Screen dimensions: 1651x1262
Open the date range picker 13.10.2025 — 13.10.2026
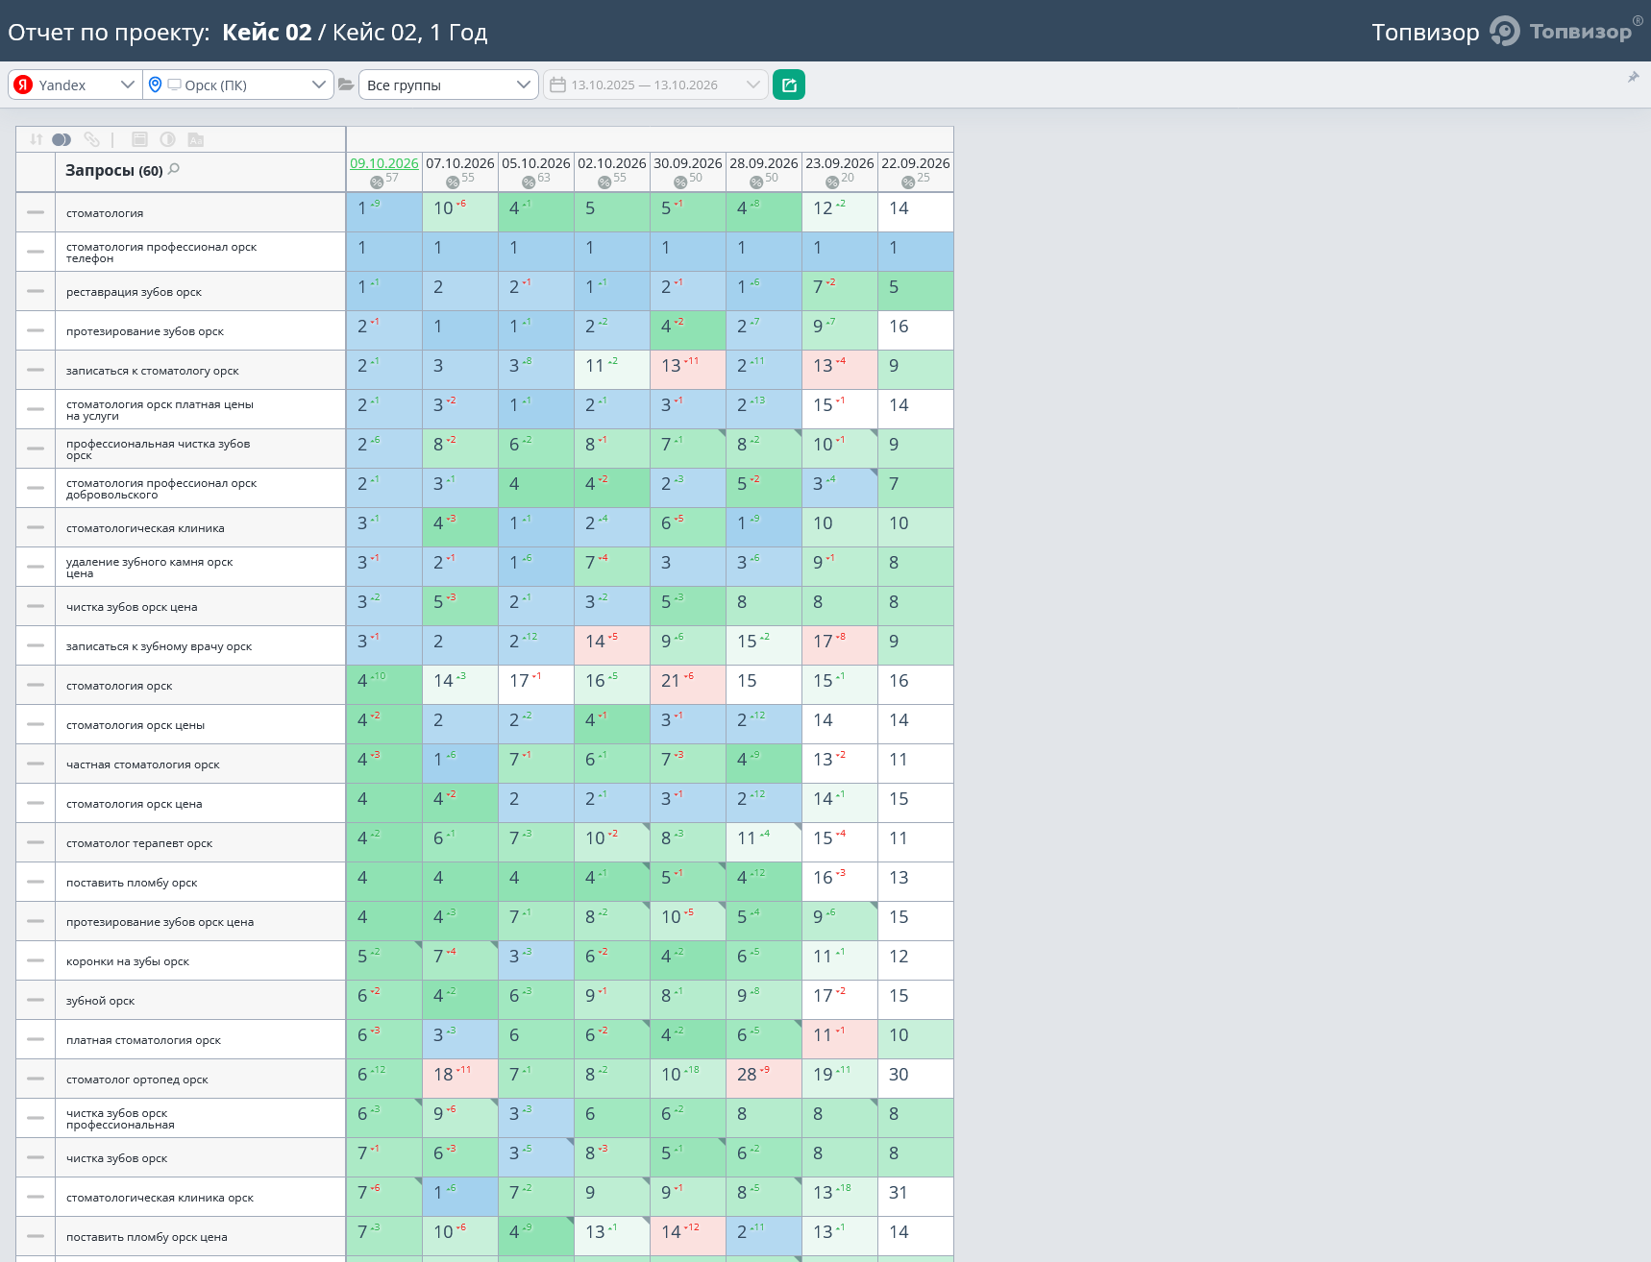[x=655, y=85]
